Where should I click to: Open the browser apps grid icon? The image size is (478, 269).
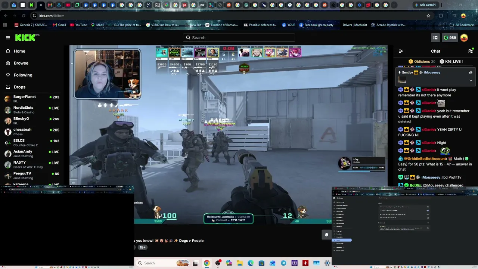point(5,25)
